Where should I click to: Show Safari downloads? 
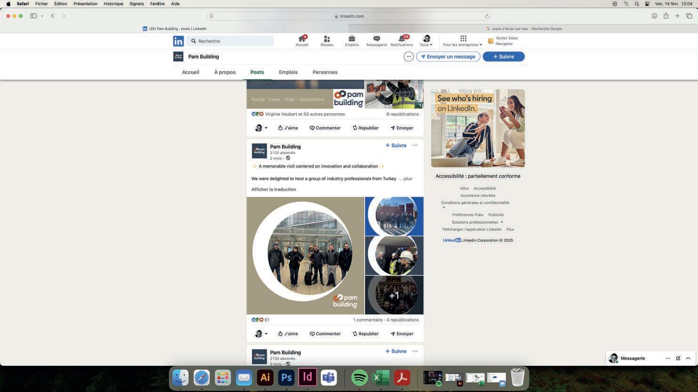(x=654, y=16)
